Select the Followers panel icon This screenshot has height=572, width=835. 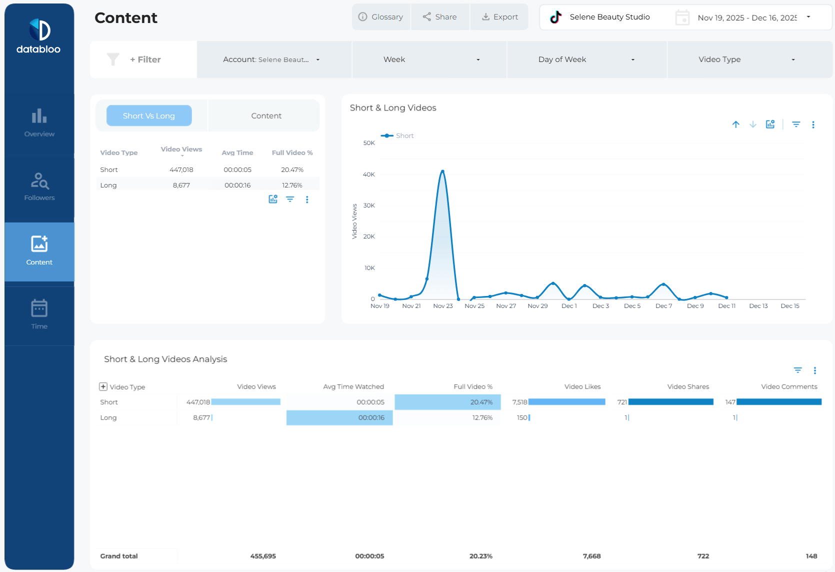coord(39,186)
